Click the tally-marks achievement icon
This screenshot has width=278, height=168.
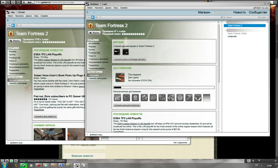[117, 98]
